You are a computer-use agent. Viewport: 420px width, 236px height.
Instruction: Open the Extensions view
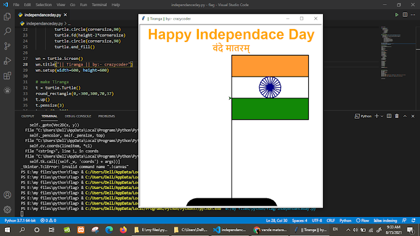point(7,75)
